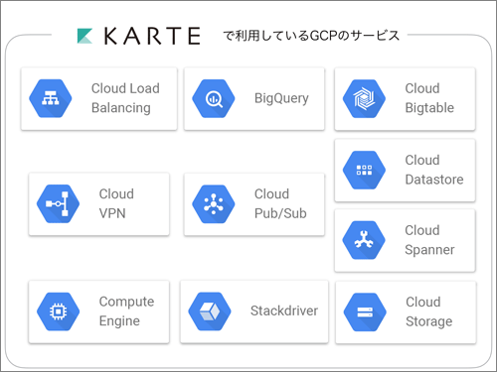The width and height of the screenshot is (497, 372).
Task: Select the 'Cloud VPN' label text
Action: [116, 203]
